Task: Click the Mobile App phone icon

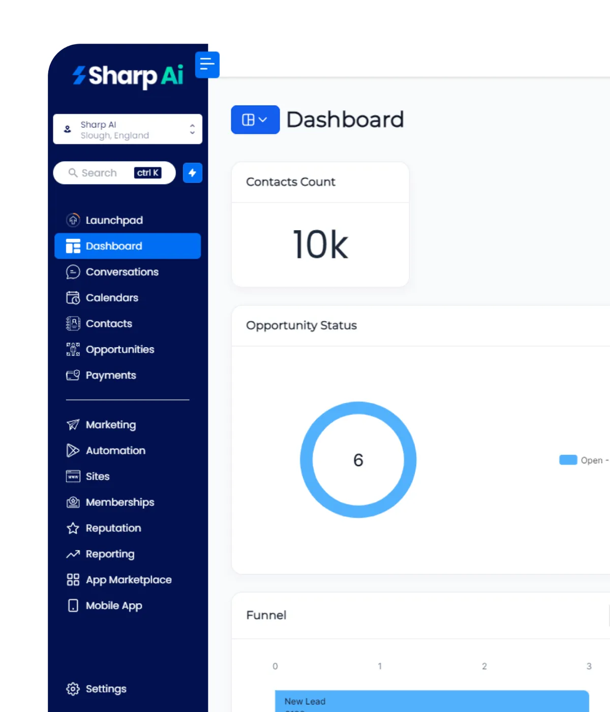Action: 73,606
